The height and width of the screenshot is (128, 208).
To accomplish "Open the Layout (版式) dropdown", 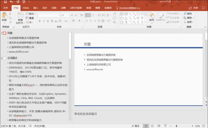I will [x=31, y=14].
